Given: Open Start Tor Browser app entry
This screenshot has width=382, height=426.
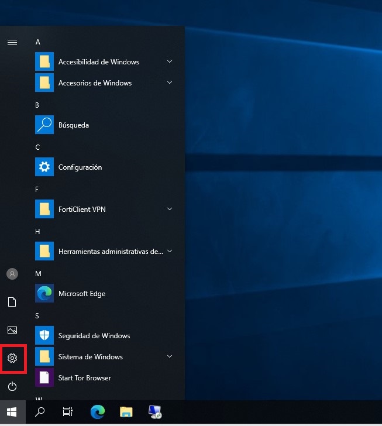Looking at the screenshot, I should [x=84, y=378].
